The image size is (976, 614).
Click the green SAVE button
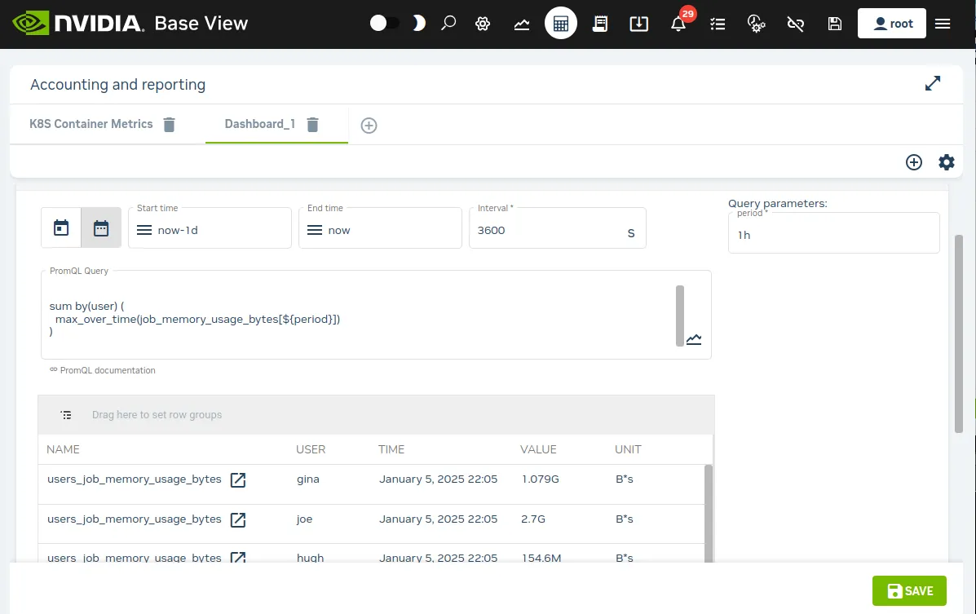coord(909,590)
